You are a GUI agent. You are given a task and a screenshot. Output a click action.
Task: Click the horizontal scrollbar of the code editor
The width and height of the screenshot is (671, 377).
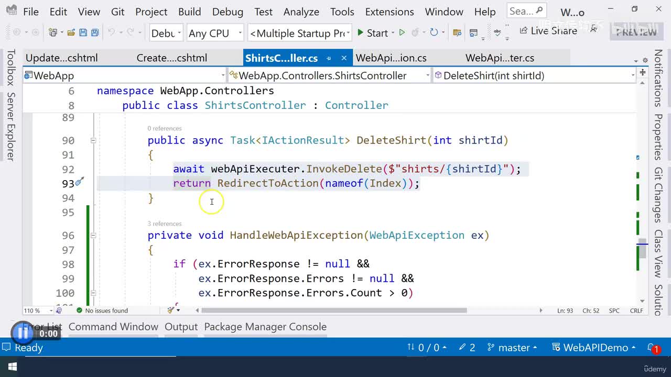[334, 311]
